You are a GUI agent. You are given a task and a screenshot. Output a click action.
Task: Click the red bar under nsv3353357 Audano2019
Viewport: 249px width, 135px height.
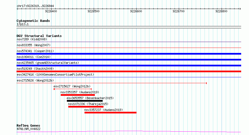pyautogui.click(x=78, y=95)
